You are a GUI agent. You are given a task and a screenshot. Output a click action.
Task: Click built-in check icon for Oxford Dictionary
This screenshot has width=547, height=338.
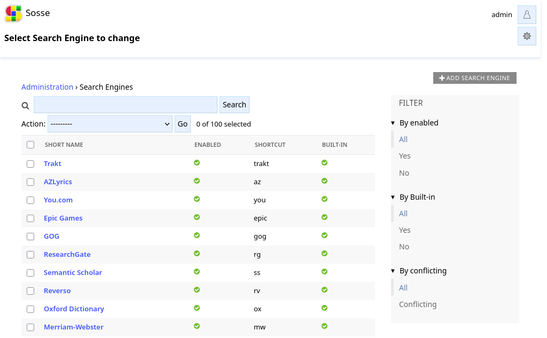[324, 308]
